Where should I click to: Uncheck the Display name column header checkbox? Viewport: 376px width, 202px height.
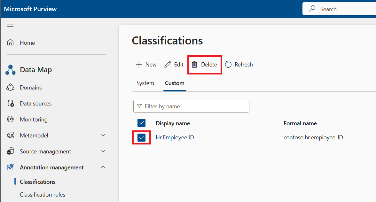coord(141,123)
